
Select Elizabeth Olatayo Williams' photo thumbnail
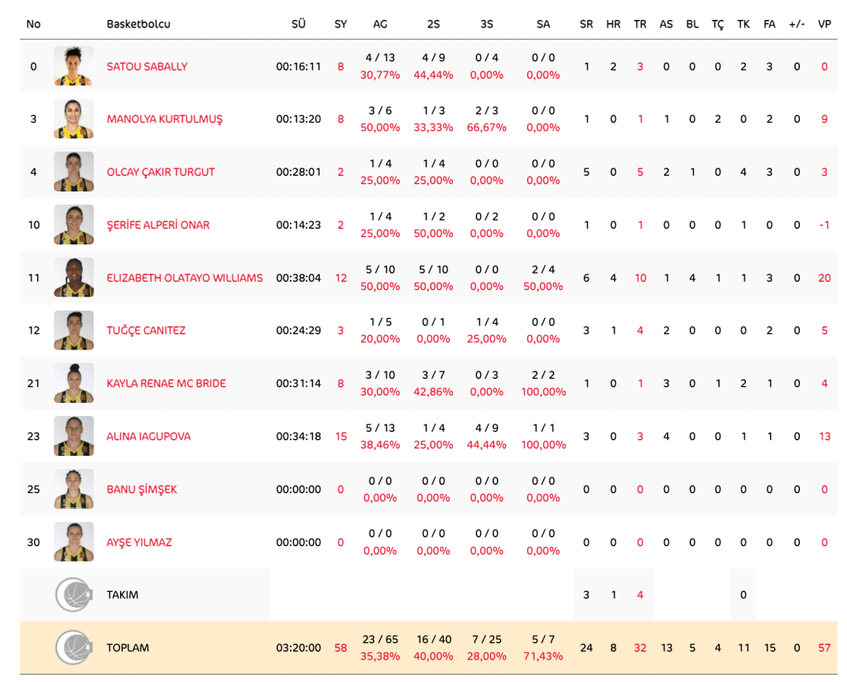point(74,278)
